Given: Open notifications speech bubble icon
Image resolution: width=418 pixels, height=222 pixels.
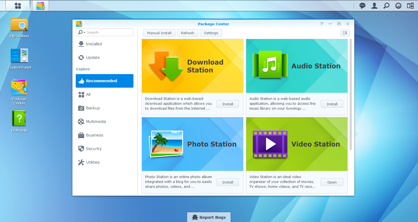Looking at the screenshot, I should click(362, 6).
